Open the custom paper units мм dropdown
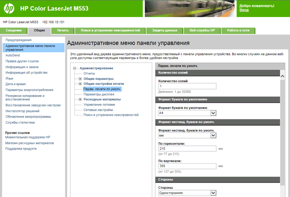This screenshot has height=197, width=290. click(187, 136)
